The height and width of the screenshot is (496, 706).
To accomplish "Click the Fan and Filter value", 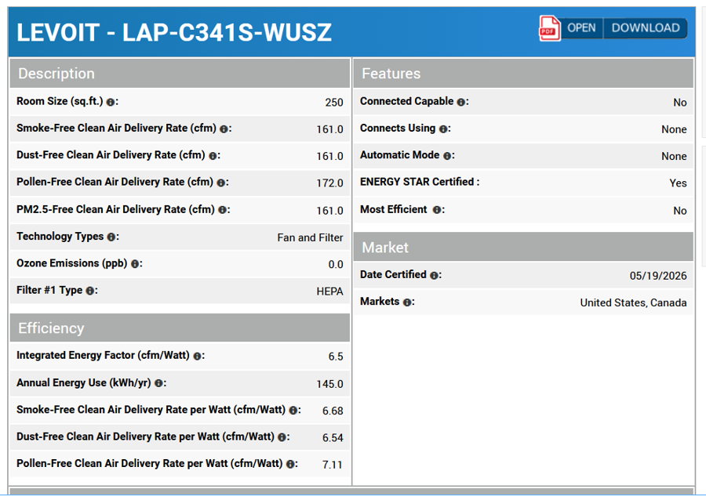I will 310,237.
